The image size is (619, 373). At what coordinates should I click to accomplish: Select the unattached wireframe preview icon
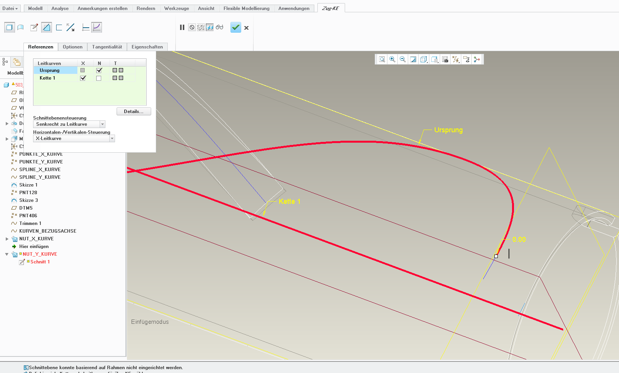200,27
